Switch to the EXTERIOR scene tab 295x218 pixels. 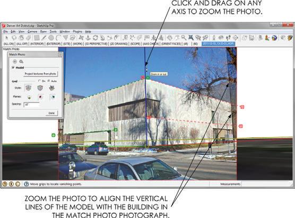[x=54, y=44]
